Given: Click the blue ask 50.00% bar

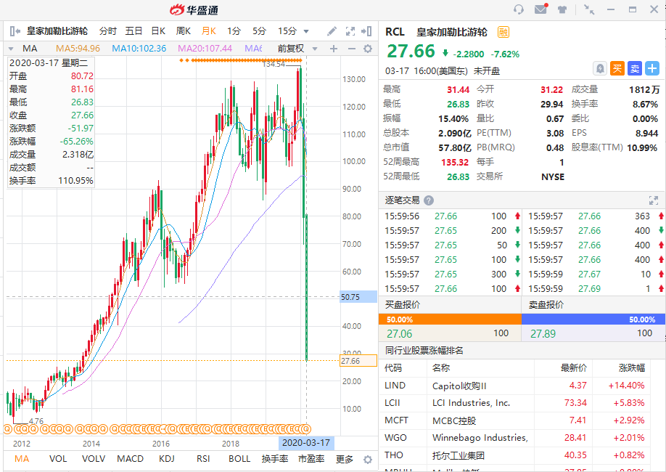Looking at the screenshot, I should click(x=593, y=320).
